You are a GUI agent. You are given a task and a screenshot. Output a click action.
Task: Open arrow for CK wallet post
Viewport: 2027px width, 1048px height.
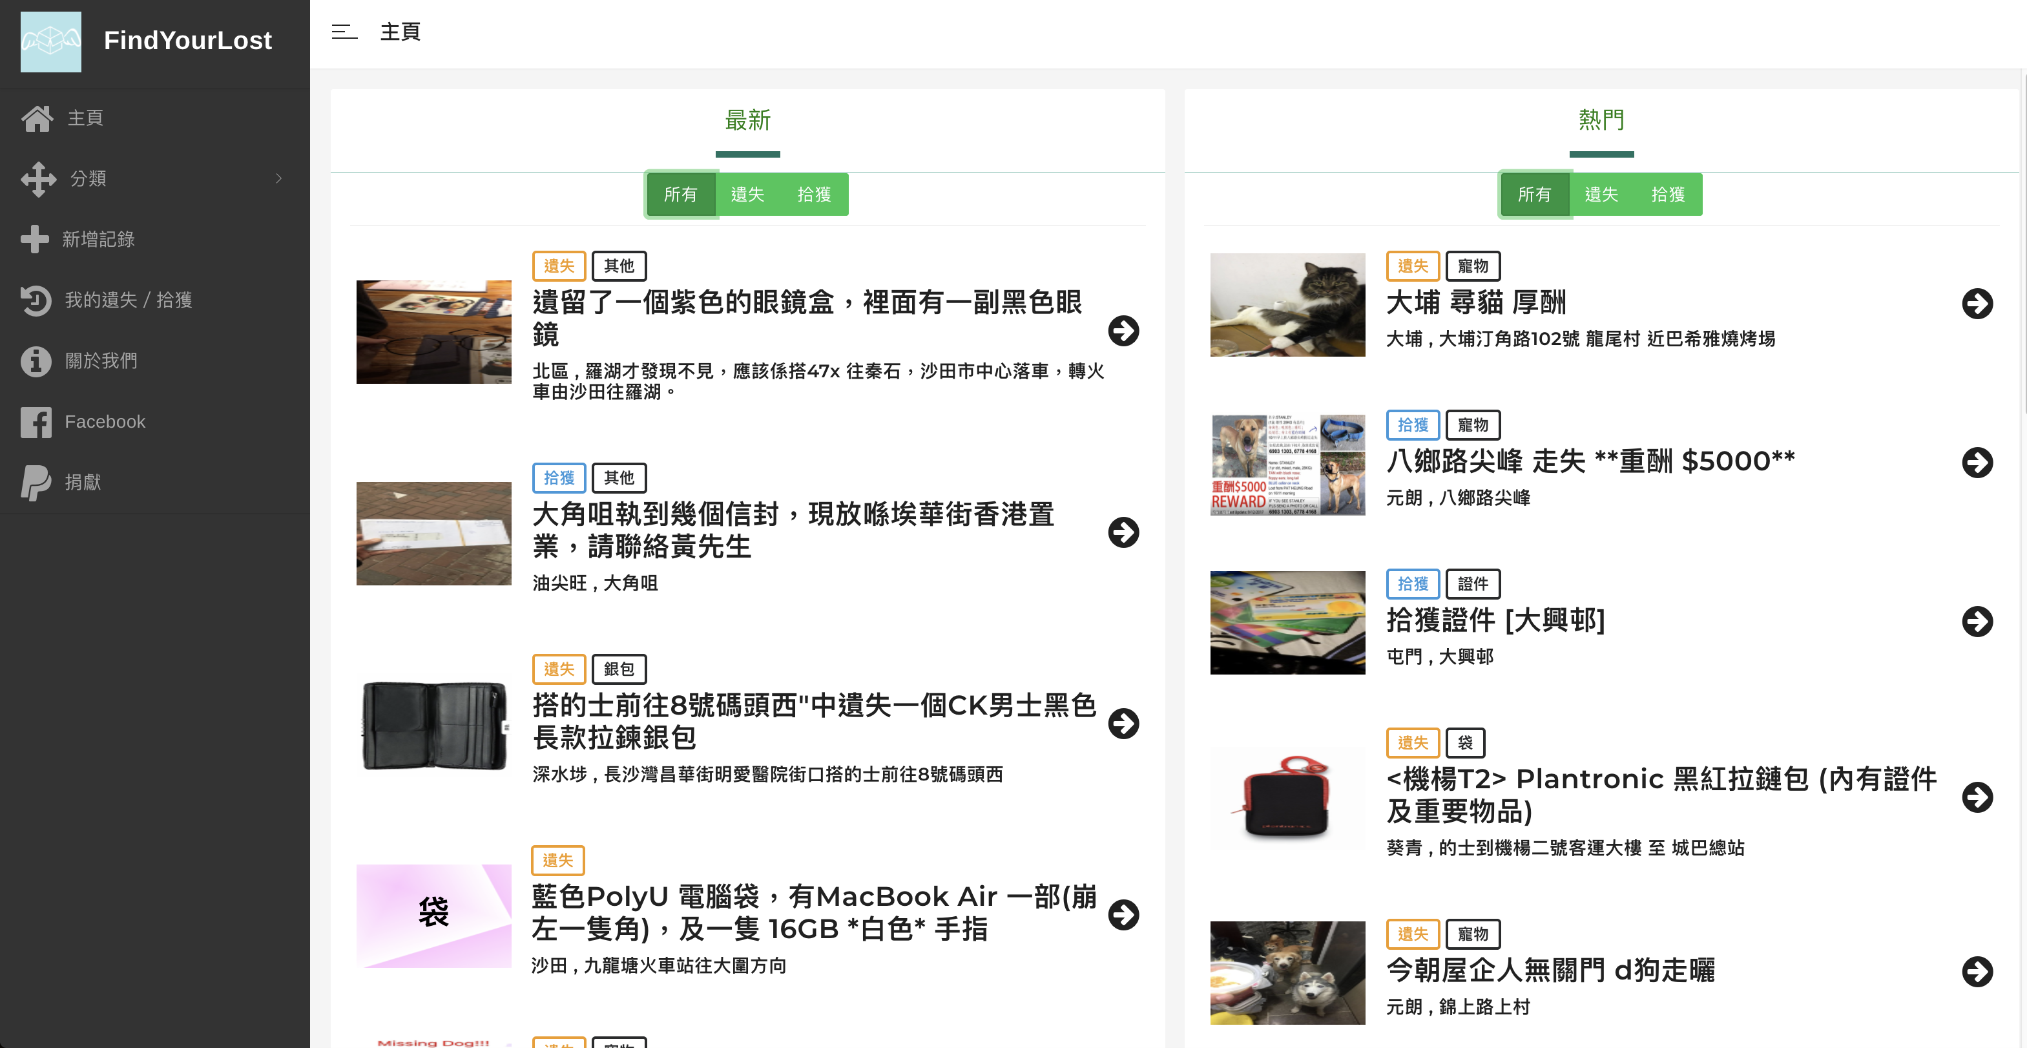click(x=1123, y=723)
